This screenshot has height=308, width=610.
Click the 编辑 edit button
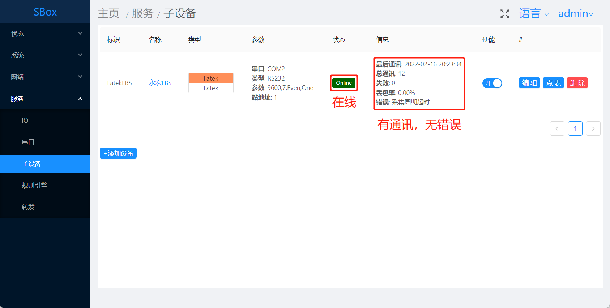530,83
